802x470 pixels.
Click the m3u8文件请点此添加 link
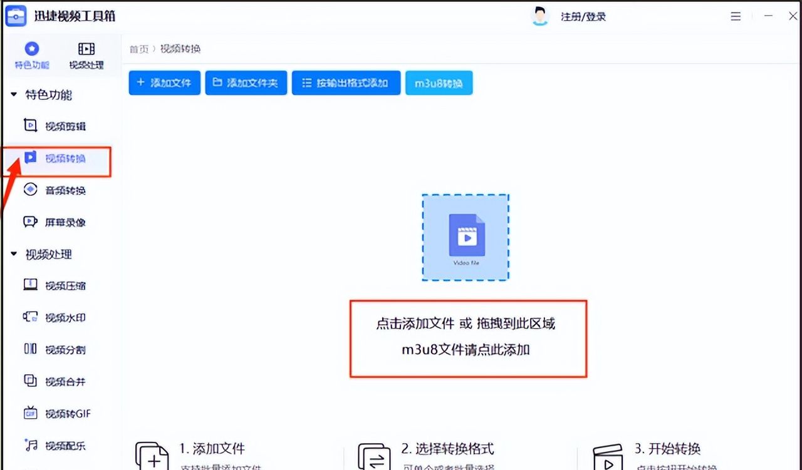[466, 350]
